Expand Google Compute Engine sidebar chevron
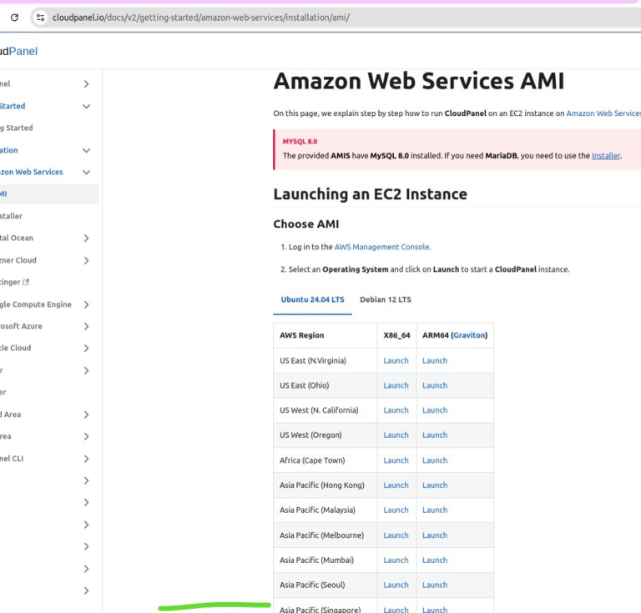The width and height of the screenshot is (641, 613). (86, 304)
